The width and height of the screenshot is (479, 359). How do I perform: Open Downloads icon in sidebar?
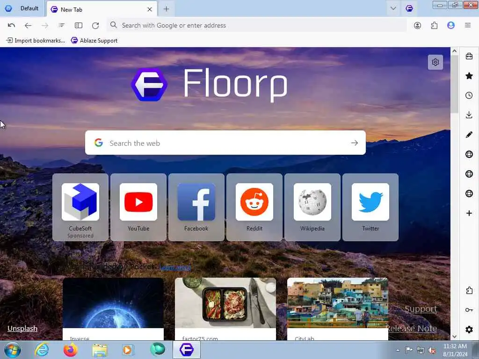pyautogui.click(x=469, y=115)
